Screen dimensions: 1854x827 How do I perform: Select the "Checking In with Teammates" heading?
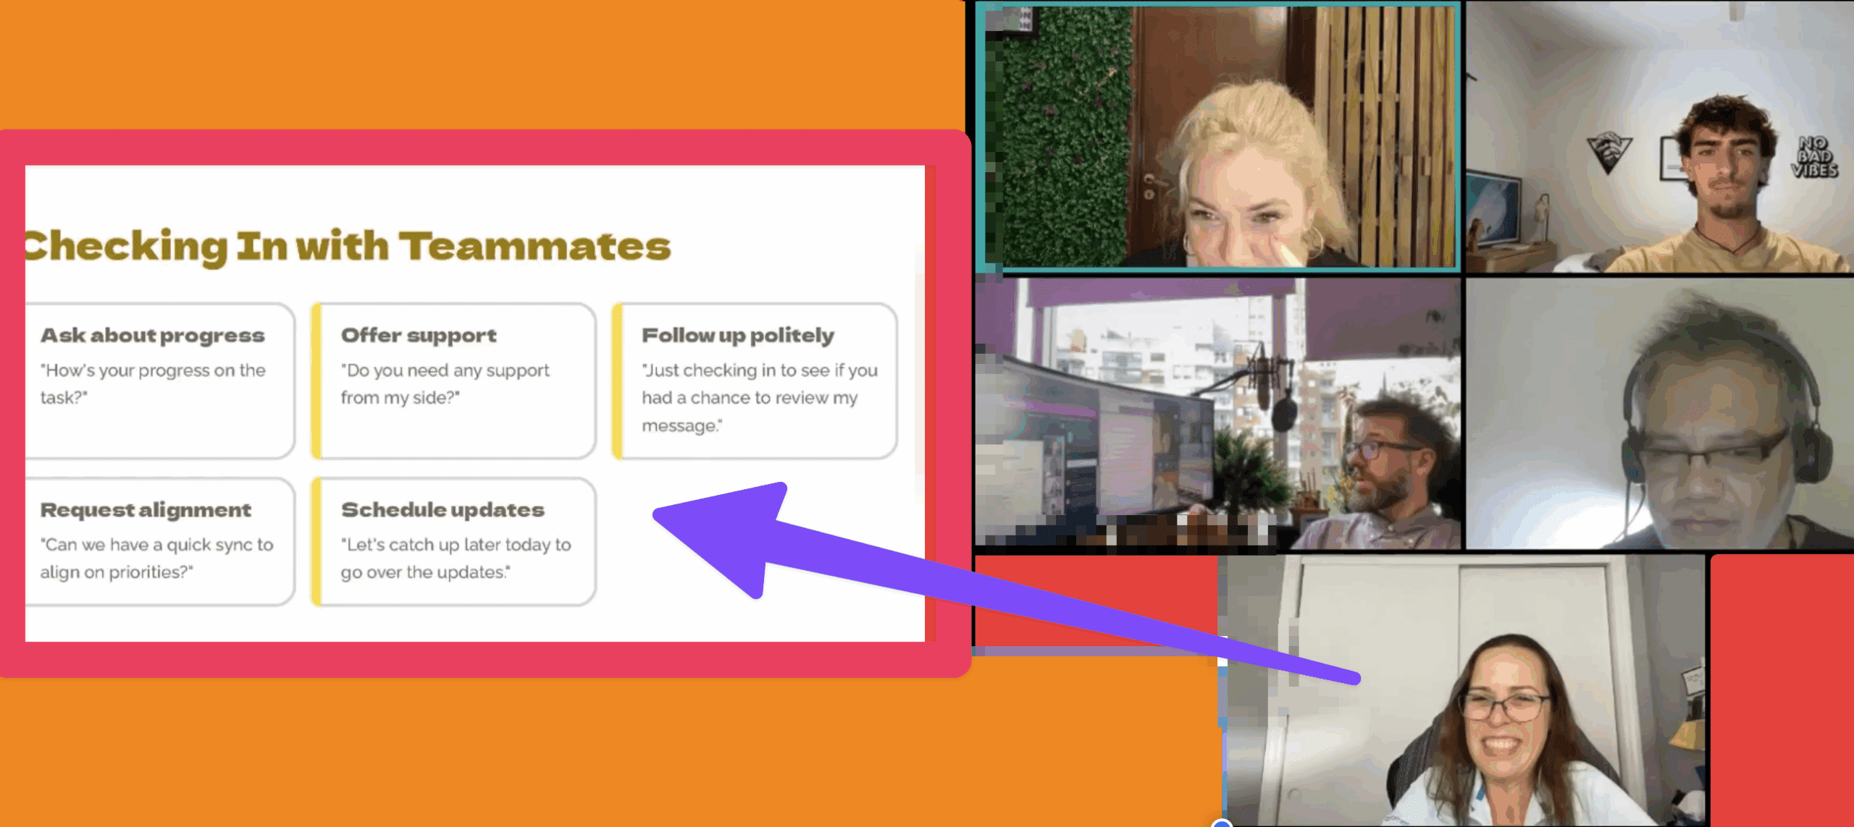348,246
